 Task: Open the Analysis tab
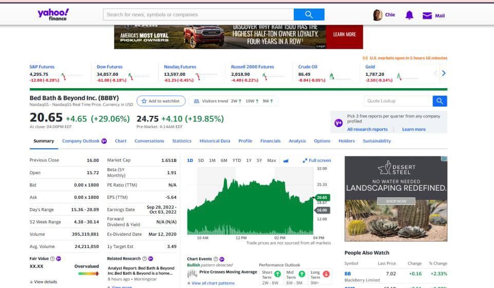pyautogui.click(x=297, y=141)
